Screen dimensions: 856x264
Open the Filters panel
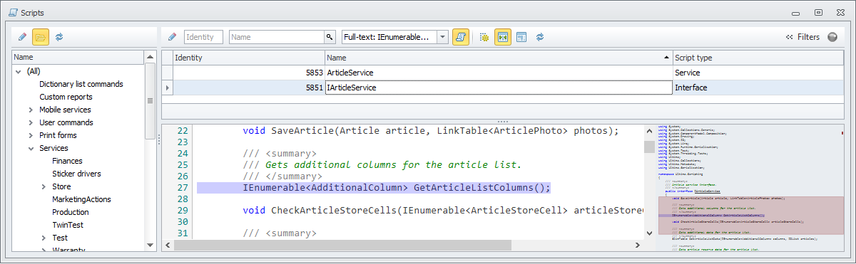point(802,37)
